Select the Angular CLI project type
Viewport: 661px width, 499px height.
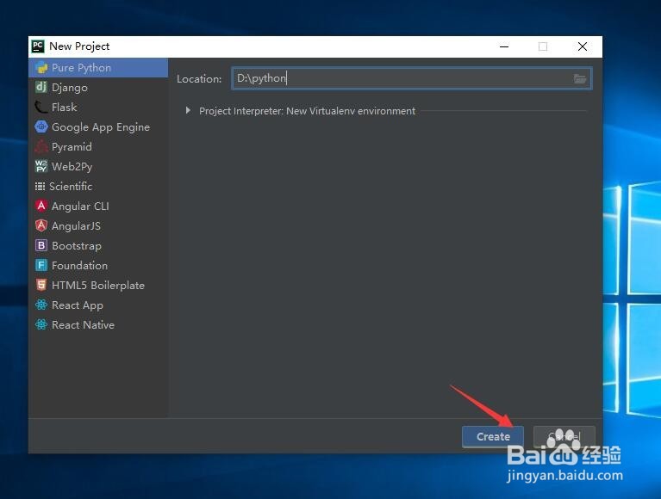(97, 206)
